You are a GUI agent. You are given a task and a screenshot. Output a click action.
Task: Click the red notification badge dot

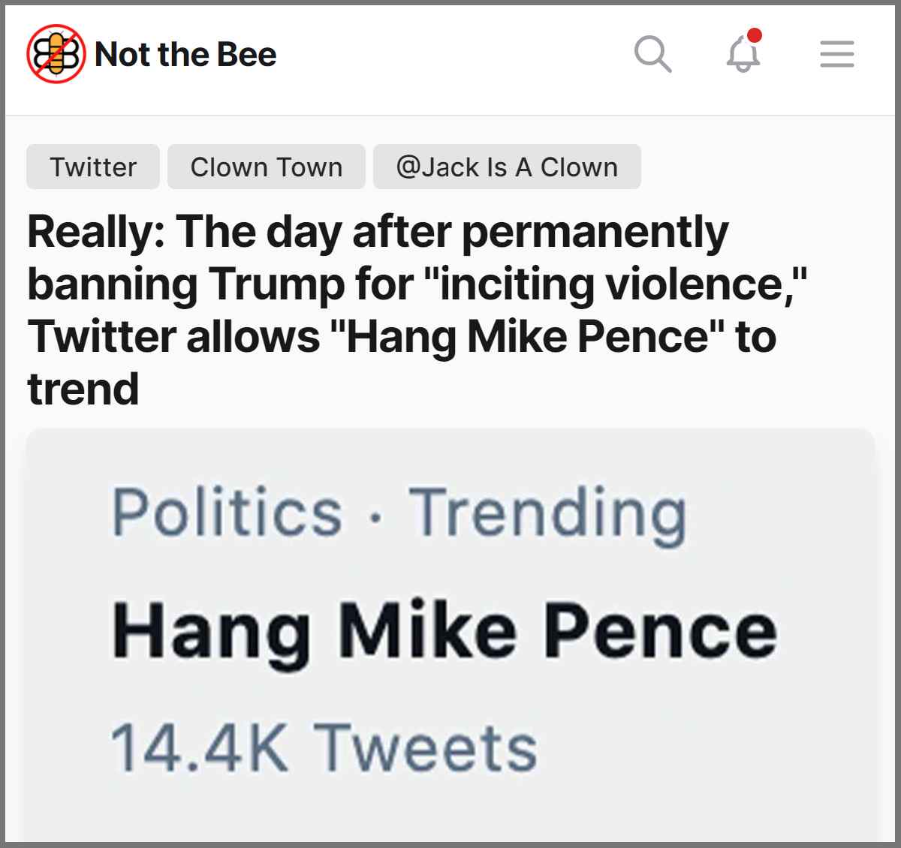tap(755, 35)
